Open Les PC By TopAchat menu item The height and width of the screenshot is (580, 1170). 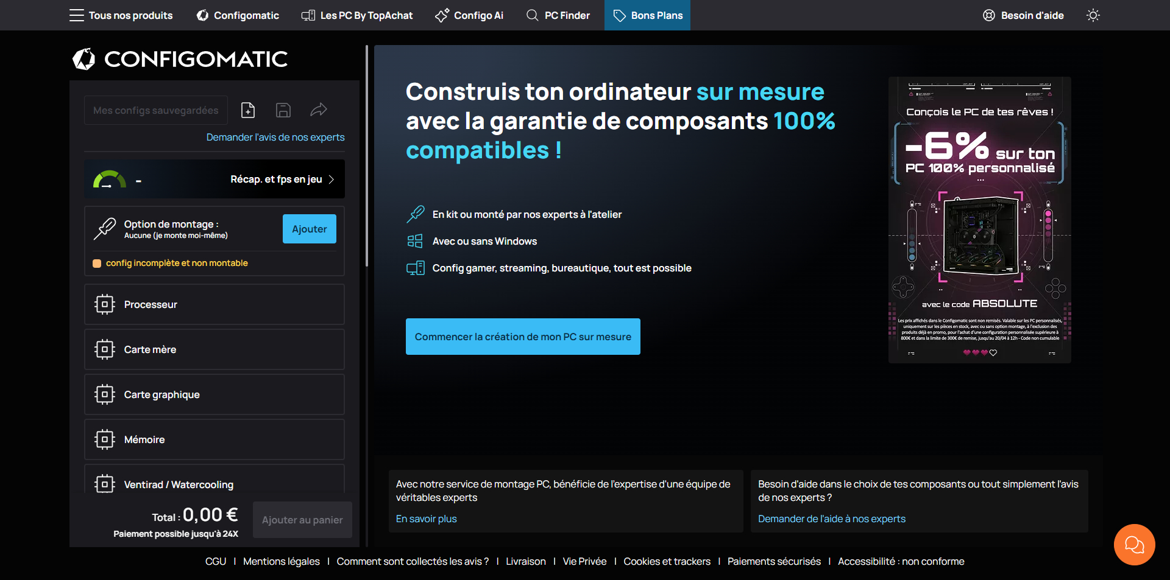pos(357,15)
